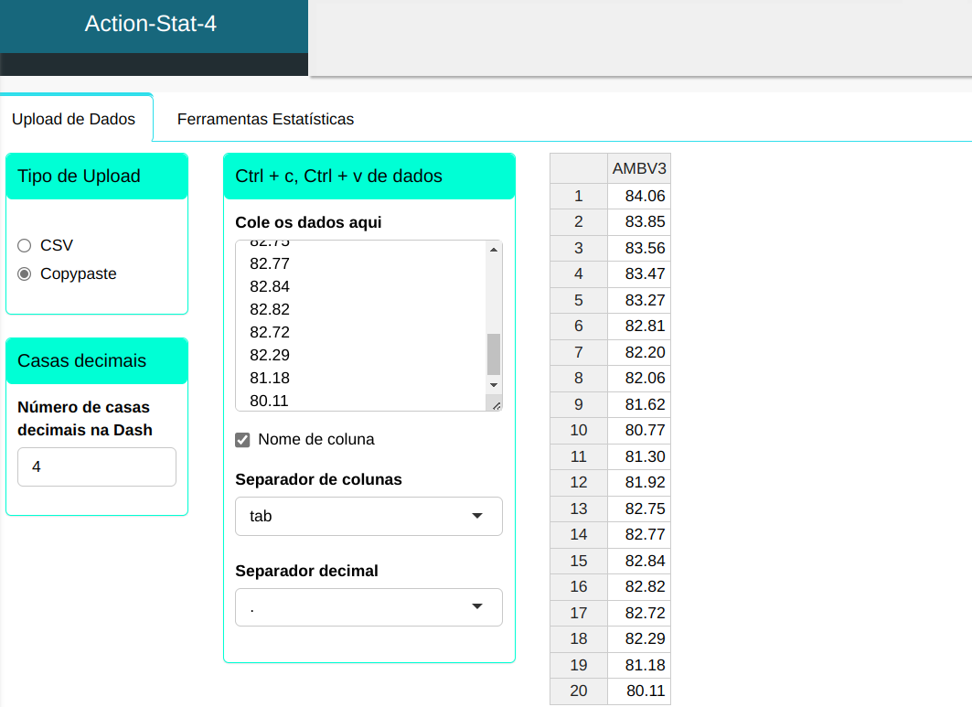The height and width of the screenshot is (707, 972).
Task: Select the AMBV3 column header
Action: coord(639,168)
